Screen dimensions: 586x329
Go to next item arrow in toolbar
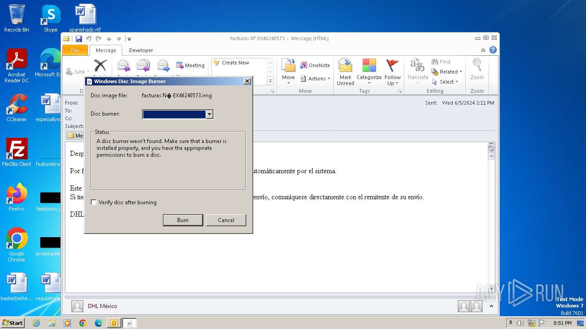tap(119, 39)
